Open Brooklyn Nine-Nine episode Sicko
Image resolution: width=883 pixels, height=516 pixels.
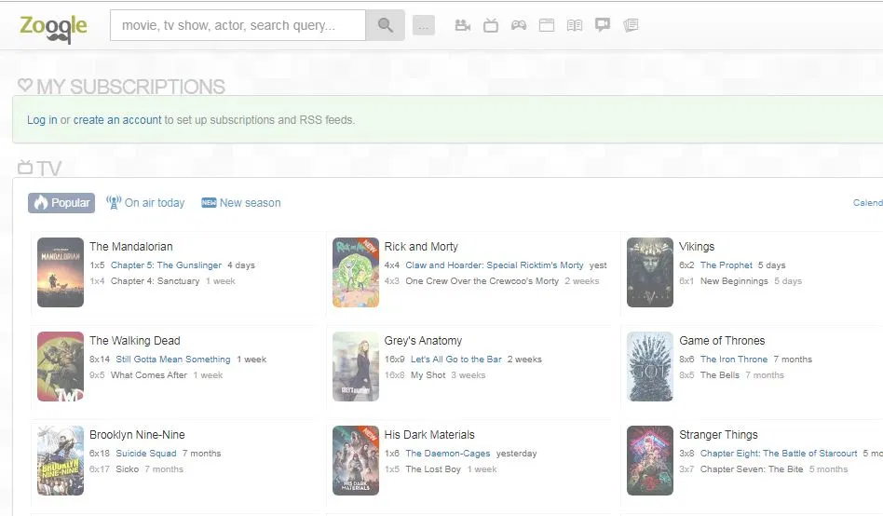click(x=128, y=469)
